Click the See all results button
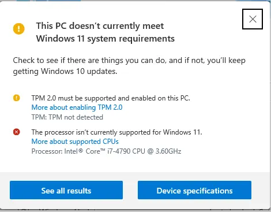The image size is (271, 212). click(66, 190)
